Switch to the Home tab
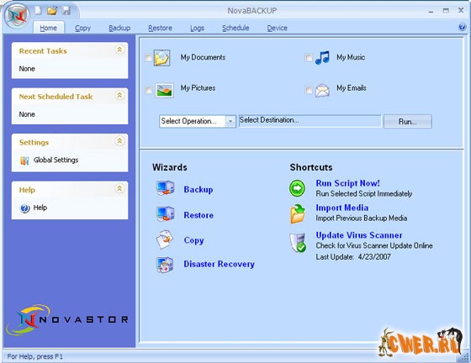 (49, 28)
